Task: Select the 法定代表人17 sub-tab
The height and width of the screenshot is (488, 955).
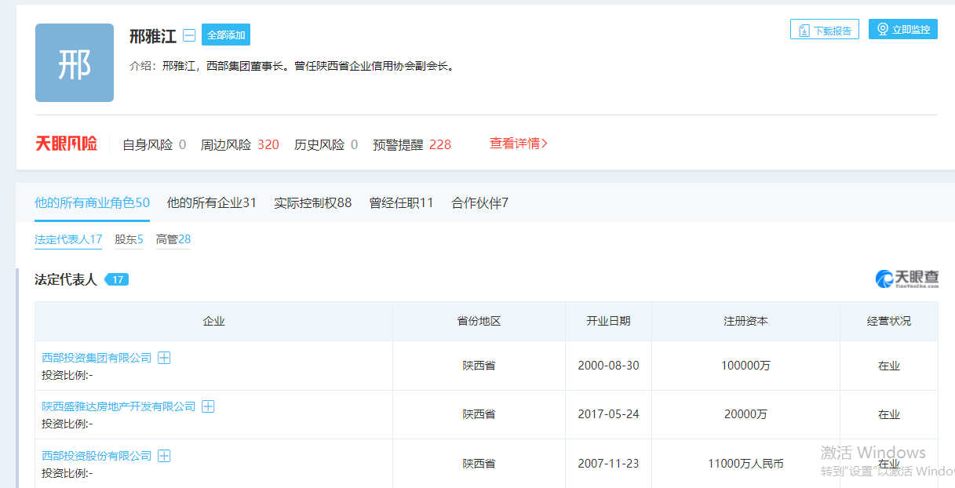Action: [x=68, y=240]
